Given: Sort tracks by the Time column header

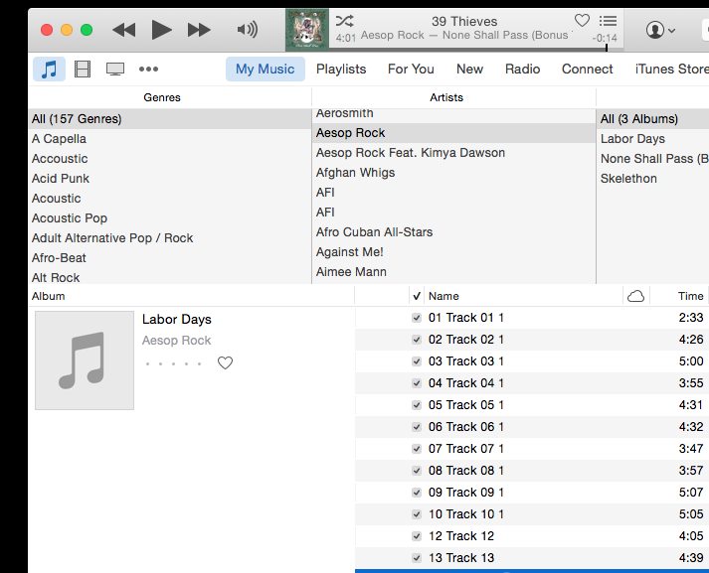Looking at the screenshot, I should click(x=679, y=296).
